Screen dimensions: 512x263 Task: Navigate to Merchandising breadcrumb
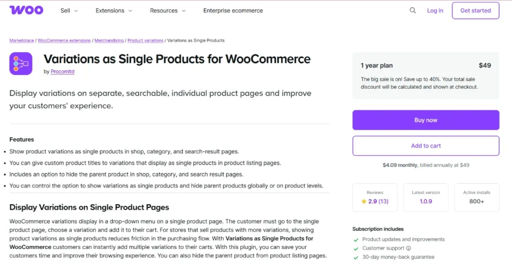pyautogui.click(x=109, y=40)
